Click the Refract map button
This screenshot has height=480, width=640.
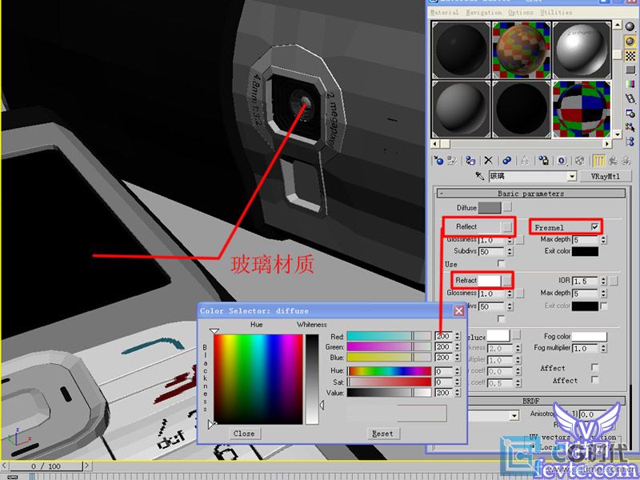pyautogui.click(x=506, y=281)
